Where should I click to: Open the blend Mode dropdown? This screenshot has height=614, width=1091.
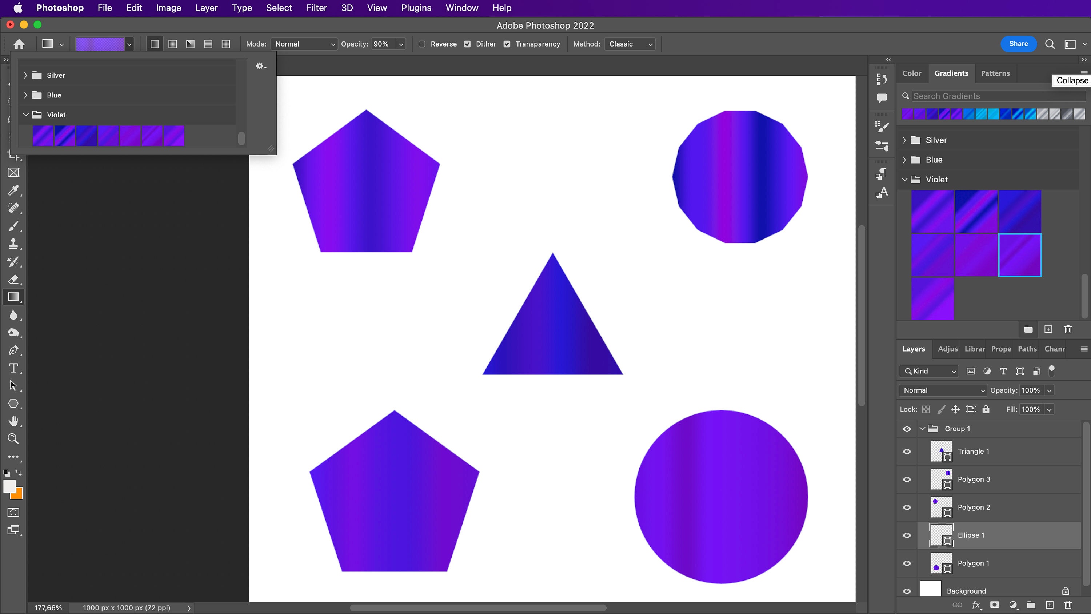[304, 44]
